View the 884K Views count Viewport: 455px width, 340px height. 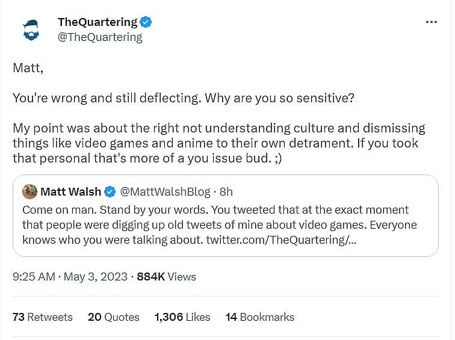167,277
